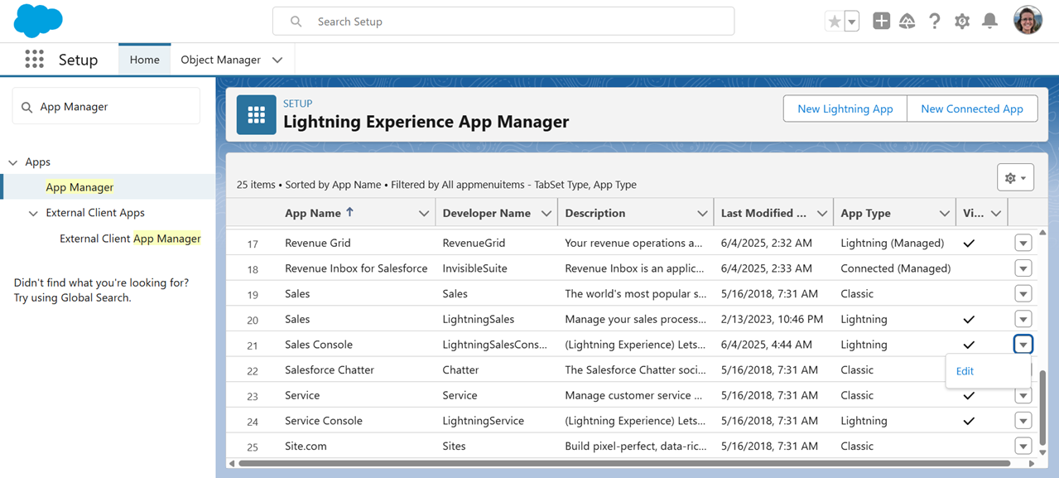This screenshot has height=478, width=1059.
Task: Toggle row actions for Sales Console
Action: (1023, 345)
